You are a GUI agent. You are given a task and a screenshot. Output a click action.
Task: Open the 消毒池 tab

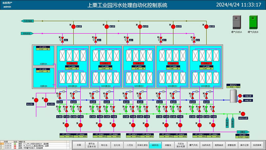pos(168,145)
